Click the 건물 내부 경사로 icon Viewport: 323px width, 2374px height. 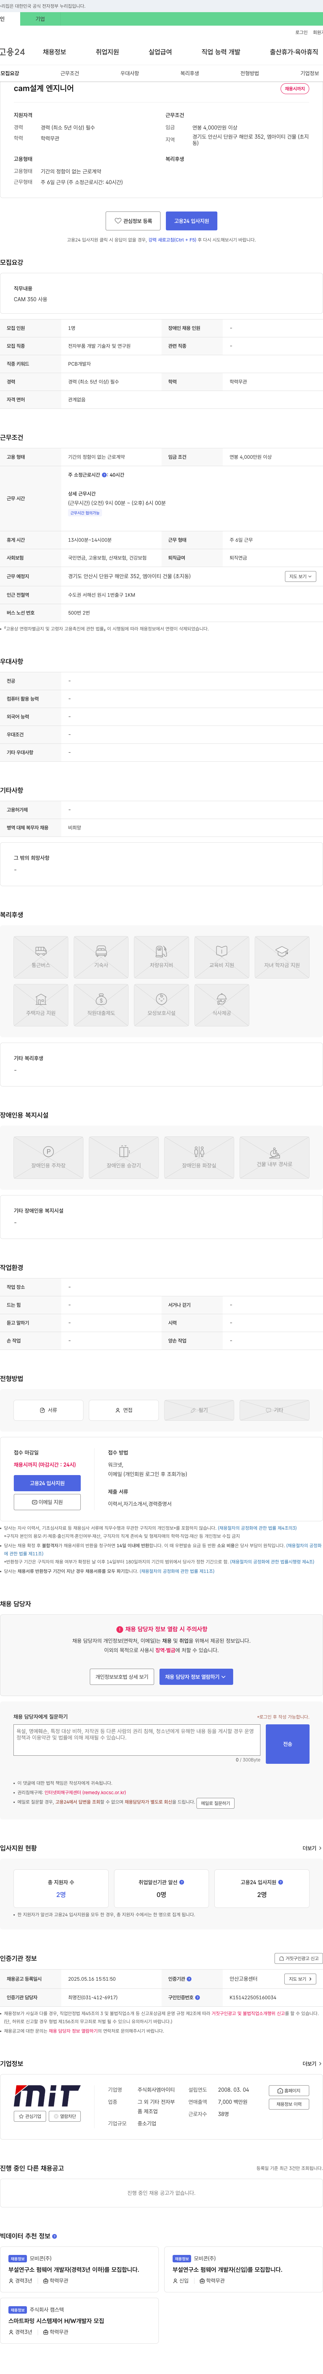[274, 1158]
